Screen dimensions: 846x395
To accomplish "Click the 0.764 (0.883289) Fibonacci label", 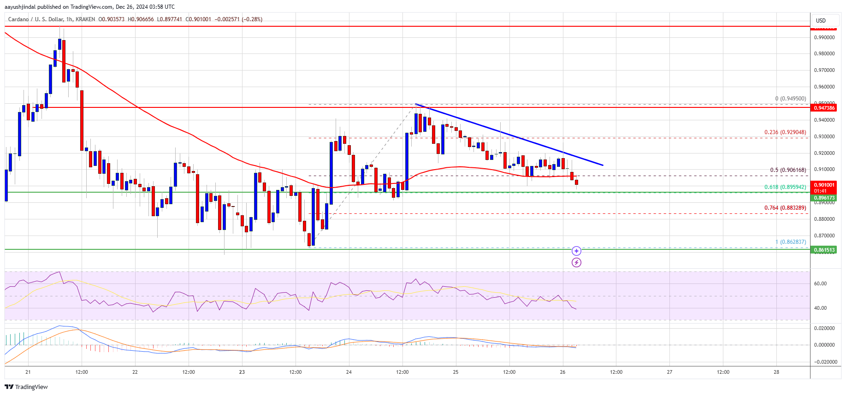I will tap(785, 208).
